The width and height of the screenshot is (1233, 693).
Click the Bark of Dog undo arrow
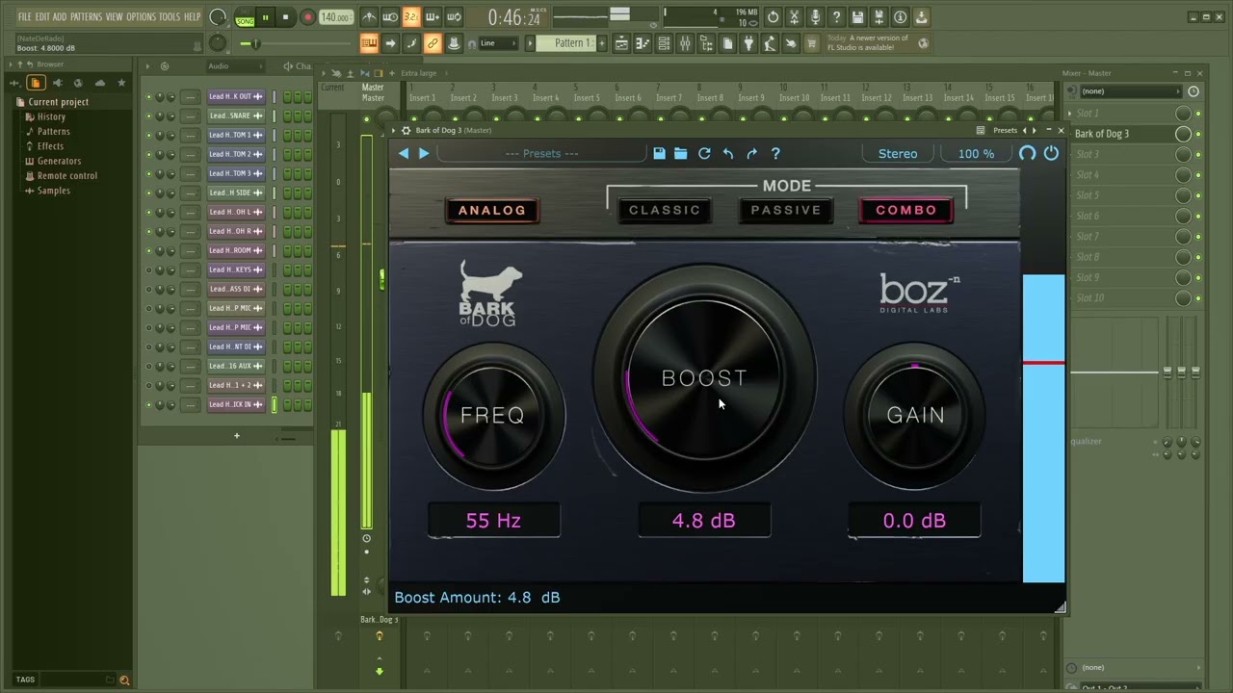(728, 154)
